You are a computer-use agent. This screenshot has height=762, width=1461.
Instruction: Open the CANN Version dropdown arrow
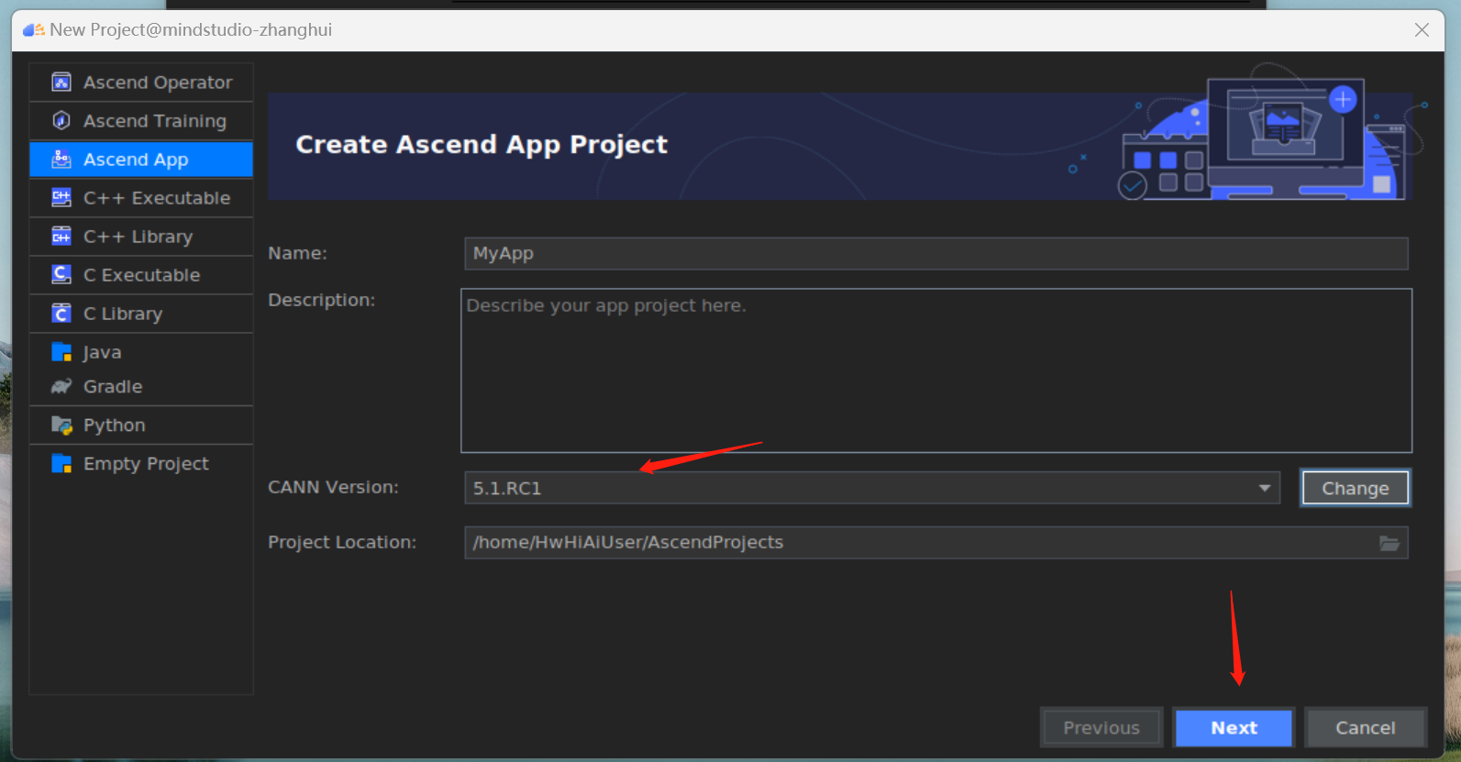pyautogui.click(x=1265, y=488)
